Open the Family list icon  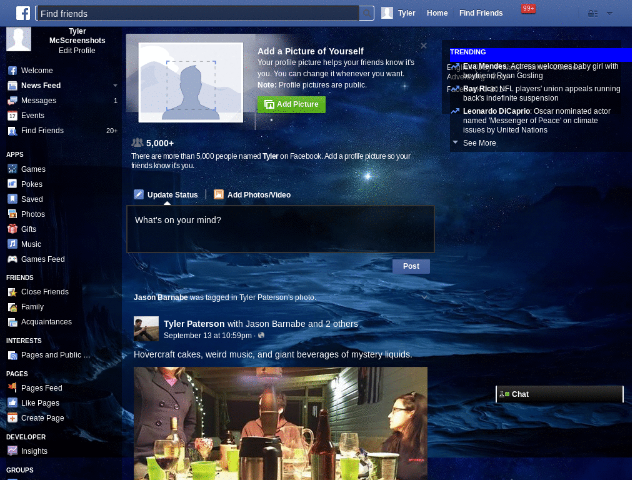[12, 307]
